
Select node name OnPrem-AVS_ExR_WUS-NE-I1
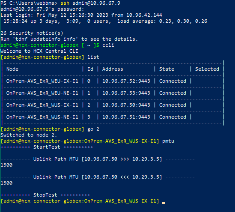pyautogui.click(x=42, y=117)
